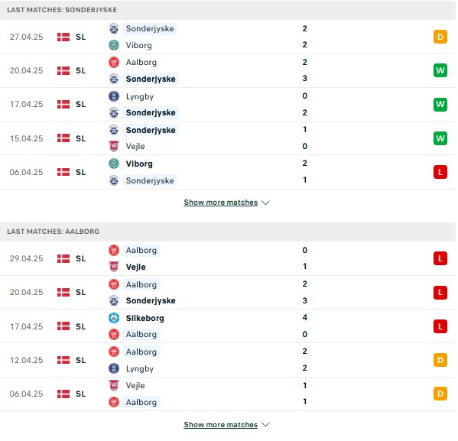Click the Sonderjyske crest in the 06.04.25 match
458x441 pixels.
click(x=114, y=180)
